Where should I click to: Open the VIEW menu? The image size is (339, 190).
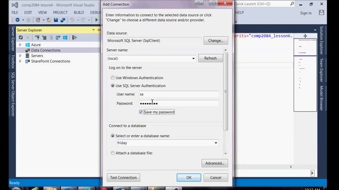(x=42, y=13)
